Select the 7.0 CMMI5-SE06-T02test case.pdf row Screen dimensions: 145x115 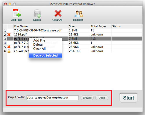pyautogui.click(x=72, y=30)
